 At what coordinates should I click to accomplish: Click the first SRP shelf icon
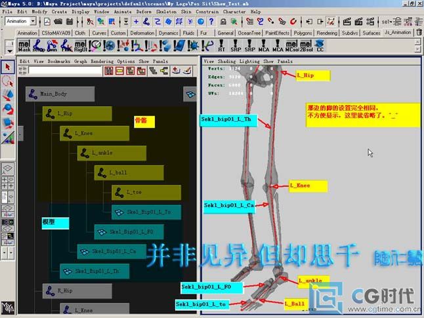236,46
